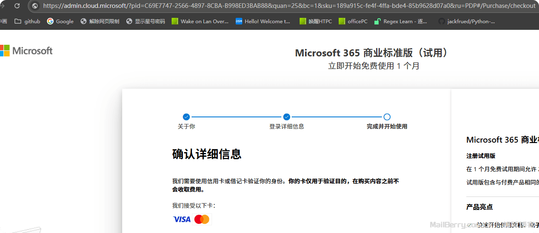
Task: Open the Wake on Lan bookmark
Action: pyautogui.click(x=200, y=21)
